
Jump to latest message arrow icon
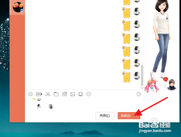coord(142,87)
